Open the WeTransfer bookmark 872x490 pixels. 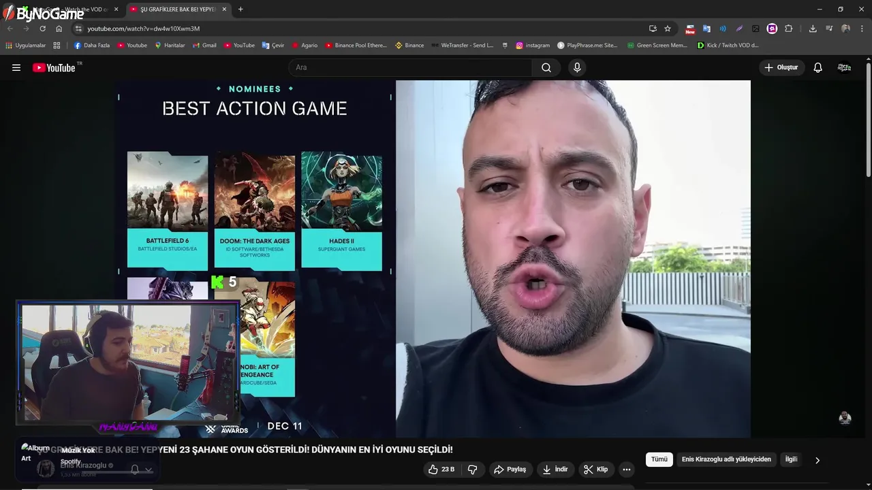coord(462,46)
